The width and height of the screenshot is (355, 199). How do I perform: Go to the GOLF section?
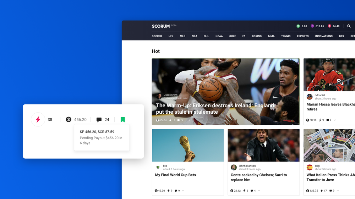coord(233,36)
